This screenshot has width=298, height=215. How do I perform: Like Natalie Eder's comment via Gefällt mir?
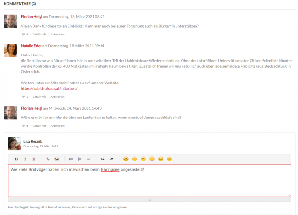[39, 97]
